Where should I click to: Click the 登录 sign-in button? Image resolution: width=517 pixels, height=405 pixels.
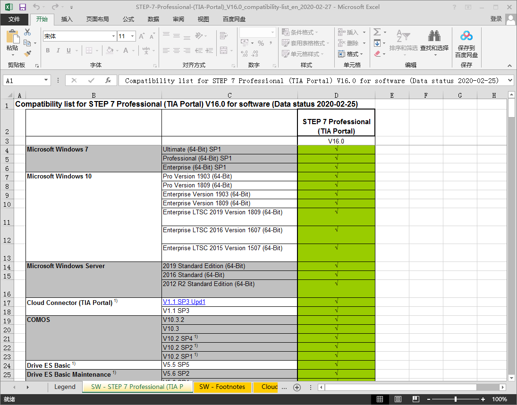496,19
